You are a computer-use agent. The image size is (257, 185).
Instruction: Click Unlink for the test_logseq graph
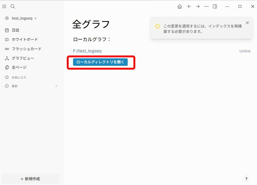tap(245, 51)
